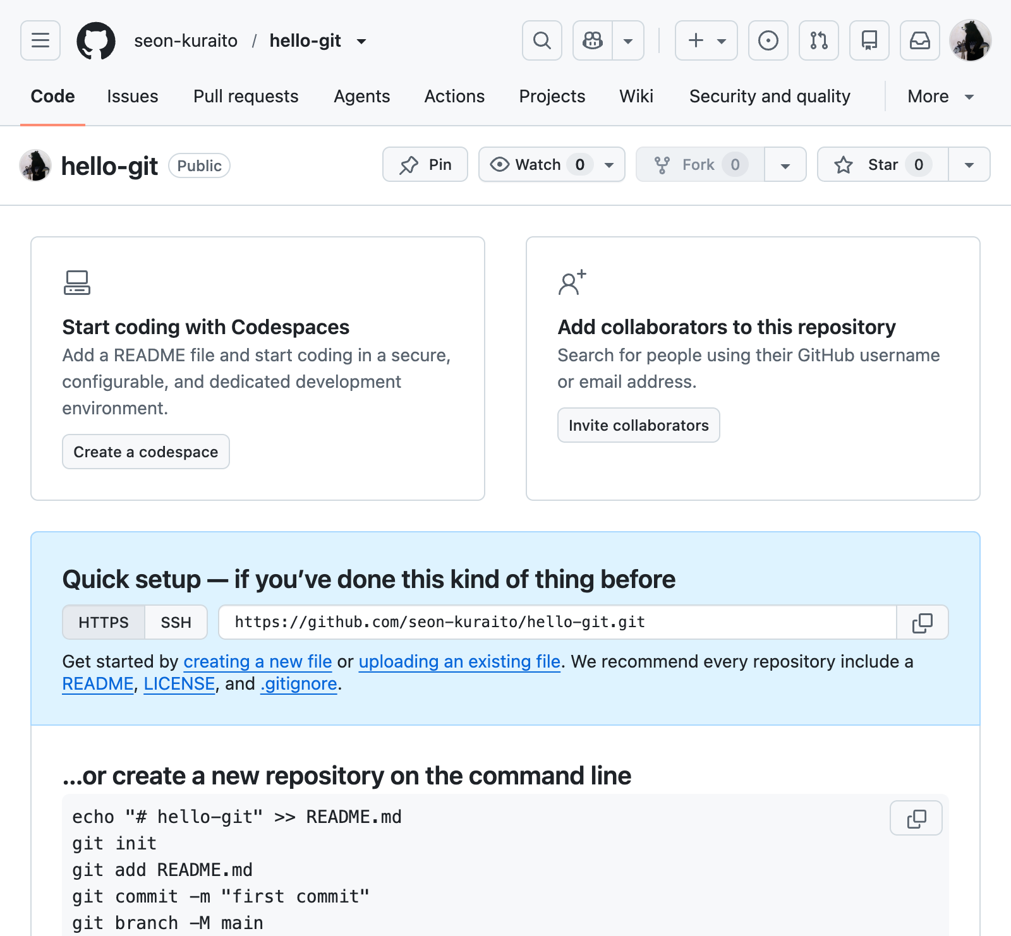Click the git add README.md line

(x=162, y=870)
